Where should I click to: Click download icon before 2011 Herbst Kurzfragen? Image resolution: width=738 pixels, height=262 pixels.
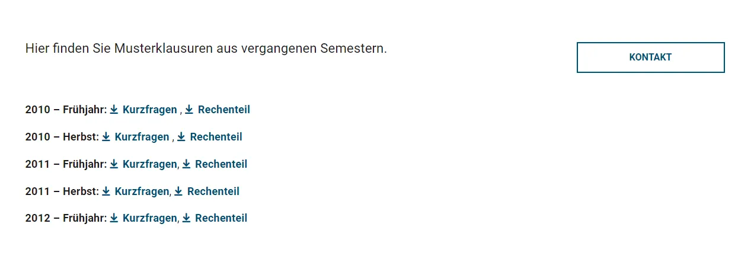click(106, 191)
